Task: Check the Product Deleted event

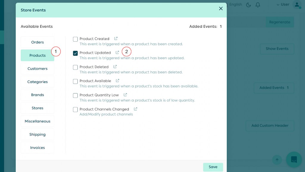Action: 75,67
